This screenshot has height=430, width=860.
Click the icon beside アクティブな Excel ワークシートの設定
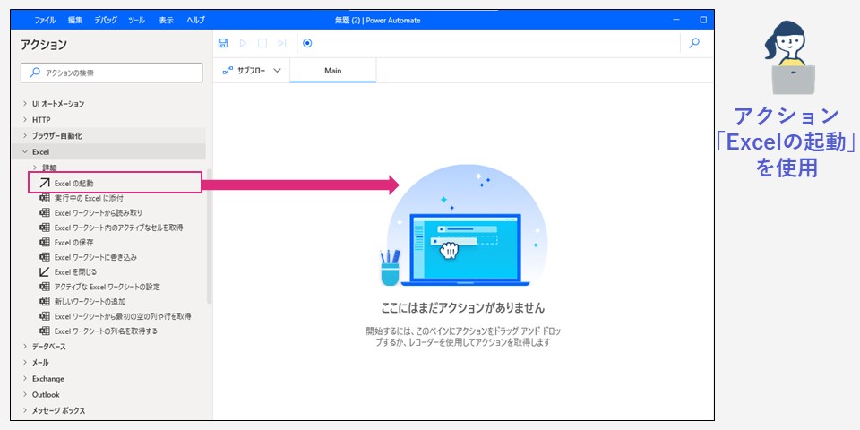(45, 287)
